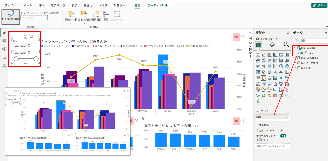Click the left handle of Date slider

coord(16,59)
